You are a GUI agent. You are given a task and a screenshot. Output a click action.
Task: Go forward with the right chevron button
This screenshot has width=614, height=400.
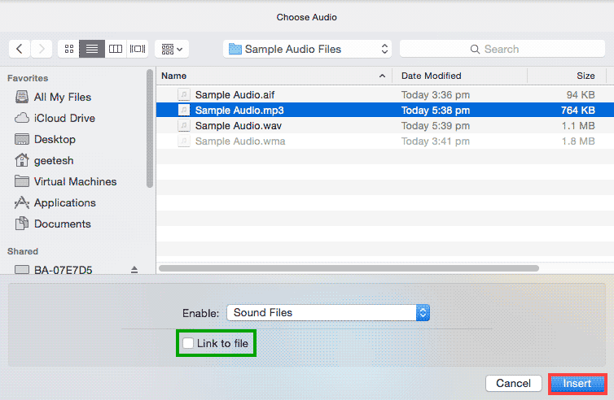coord(42,49)
